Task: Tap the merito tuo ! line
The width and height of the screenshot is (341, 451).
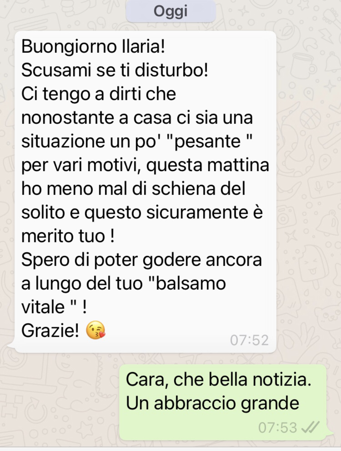Action: [x=68, y=236]
